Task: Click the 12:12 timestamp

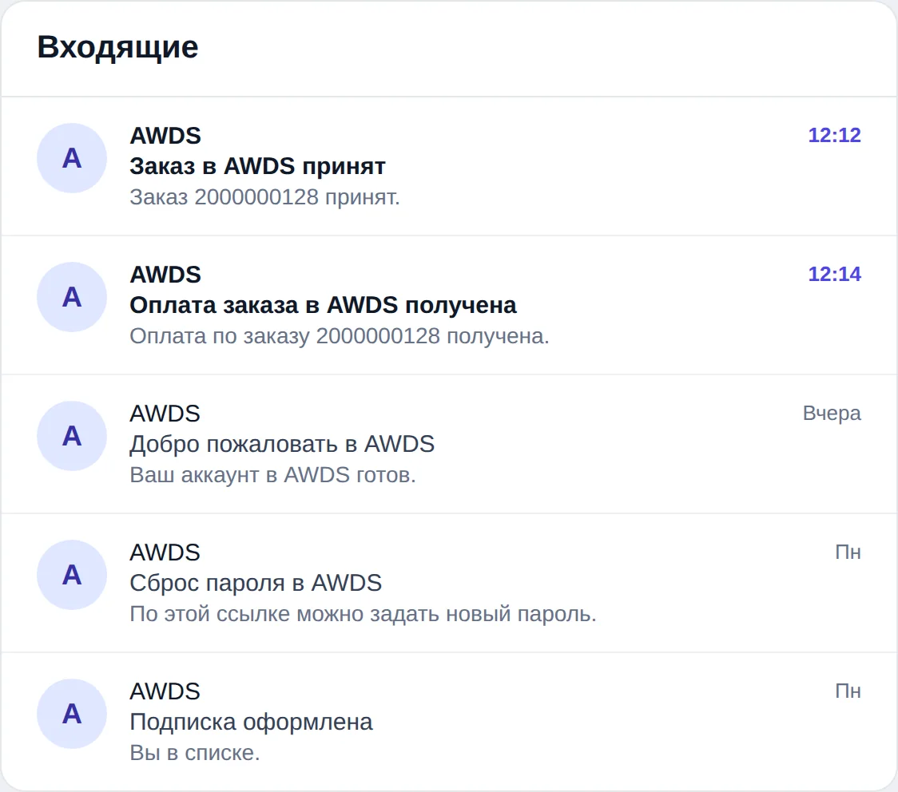Action: [834, 135]
